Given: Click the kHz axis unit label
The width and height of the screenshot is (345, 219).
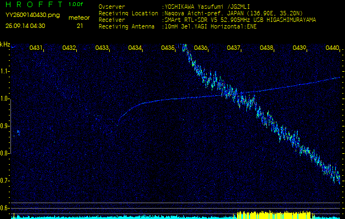Looking at the screenshot, I should [x=5, y=44].
